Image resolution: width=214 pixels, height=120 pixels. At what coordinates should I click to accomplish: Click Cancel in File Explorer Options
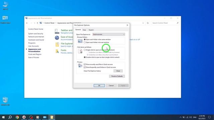coord(111,86)
